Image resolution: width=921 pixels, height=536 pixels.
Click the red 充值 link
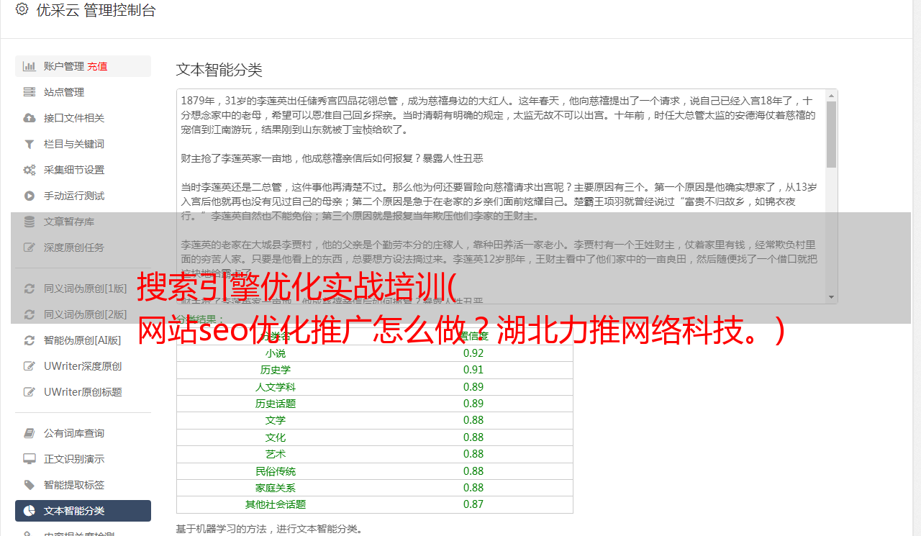coord(98,66)
